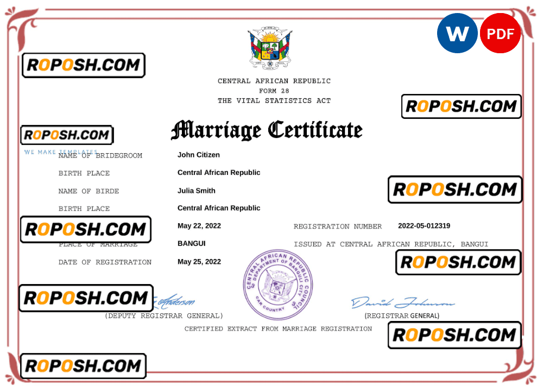Click the blue Word icon
The width and height of the screenshot is (543, 391).
click(457, 33)
